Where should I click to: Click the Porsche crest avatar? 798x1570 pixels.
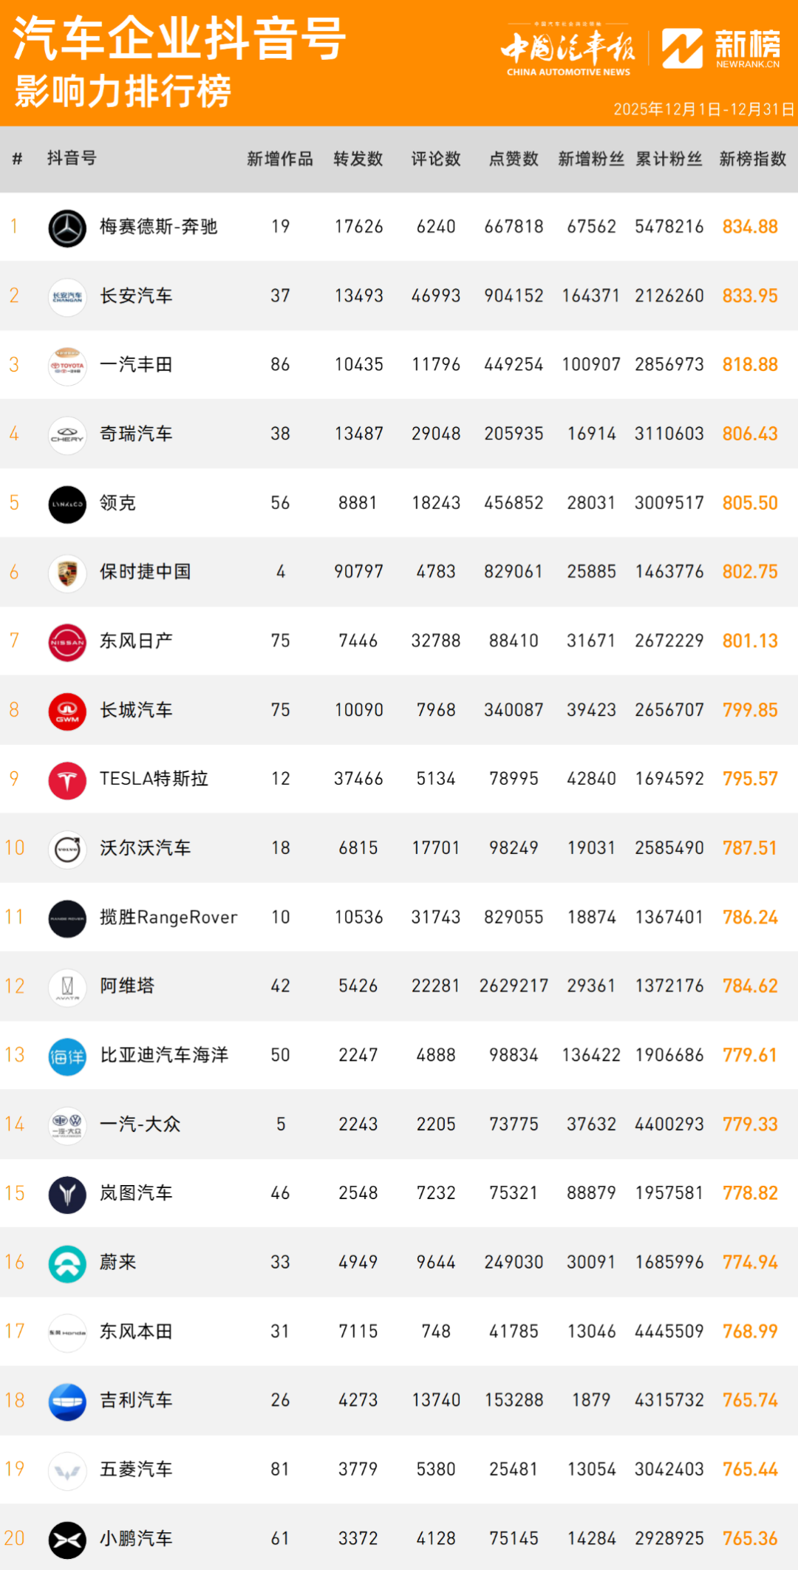click(67, 573)
